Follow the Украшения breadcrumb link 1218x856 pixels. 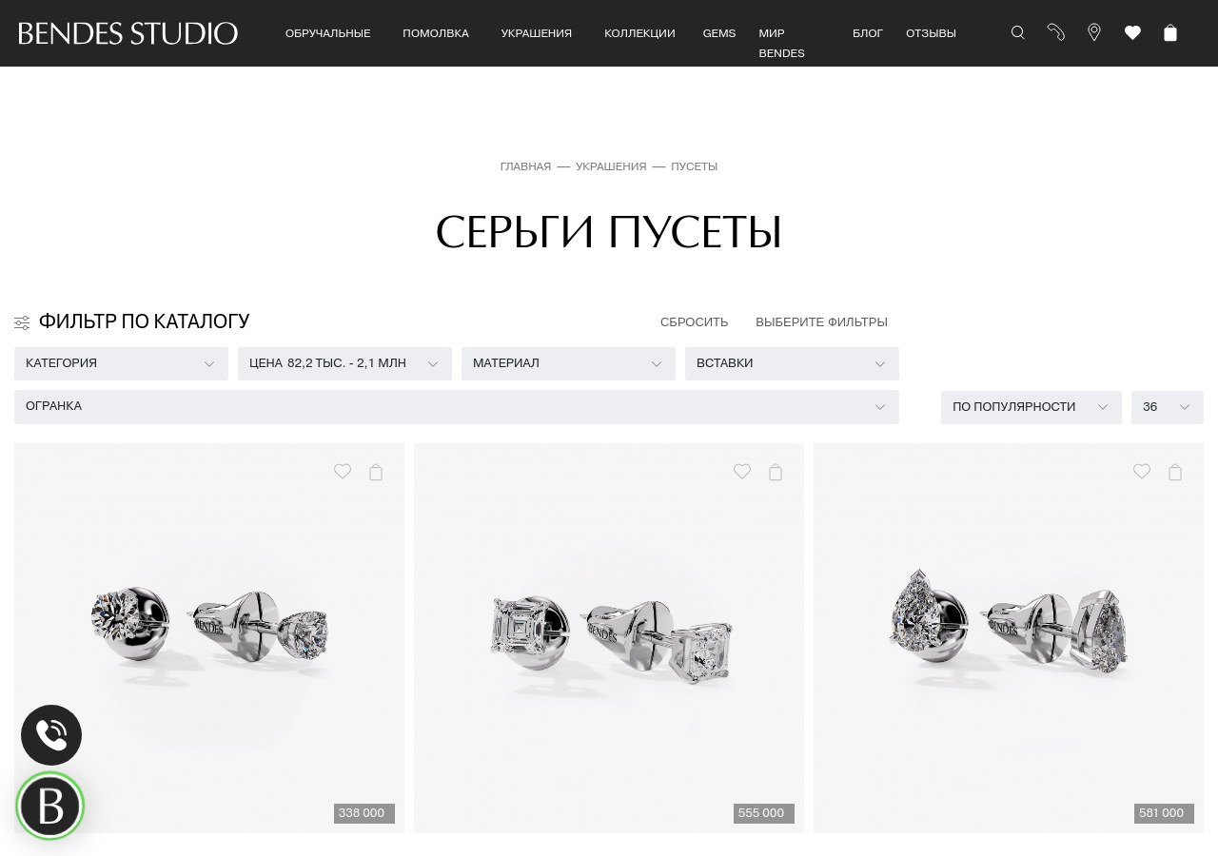tap(611, 166)
